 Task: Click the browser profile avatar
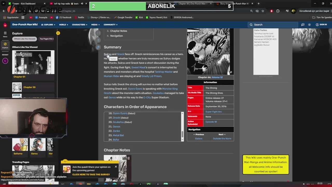(x=293, y=11)
